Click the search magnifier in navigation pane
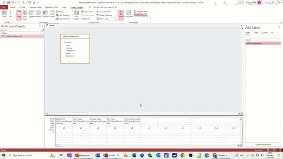The image size is (283, 159). coord(42,30)
